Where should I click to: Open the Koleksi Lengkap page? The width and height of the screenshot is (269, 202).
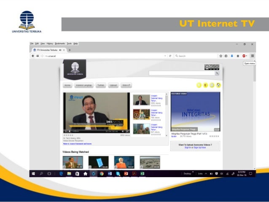tap(84, 85)
